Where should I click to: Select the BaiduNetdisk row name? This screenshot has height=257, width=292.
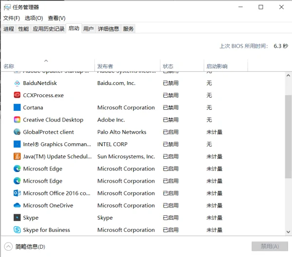pos(40,83)
